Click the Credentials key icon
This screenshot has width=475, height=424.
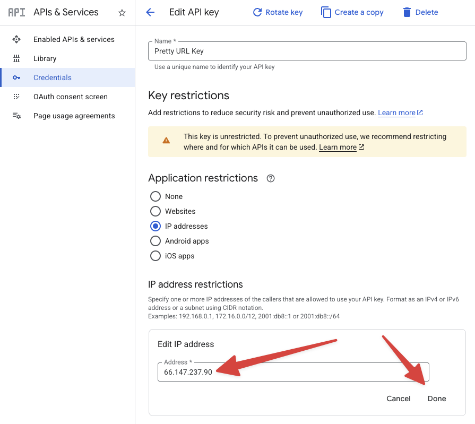(x=16, y=77)
